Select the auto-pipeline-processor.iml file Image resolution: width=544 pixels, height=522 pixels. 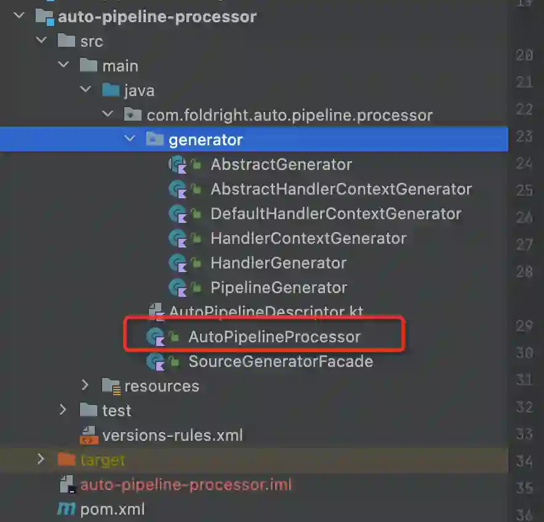[186, 484]
